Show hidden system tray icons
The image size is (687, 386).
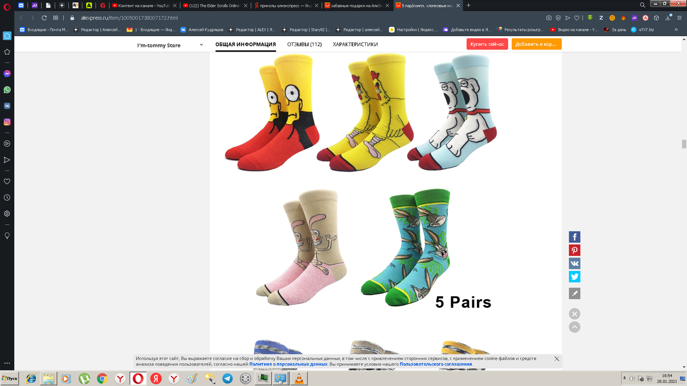point(623,378)
